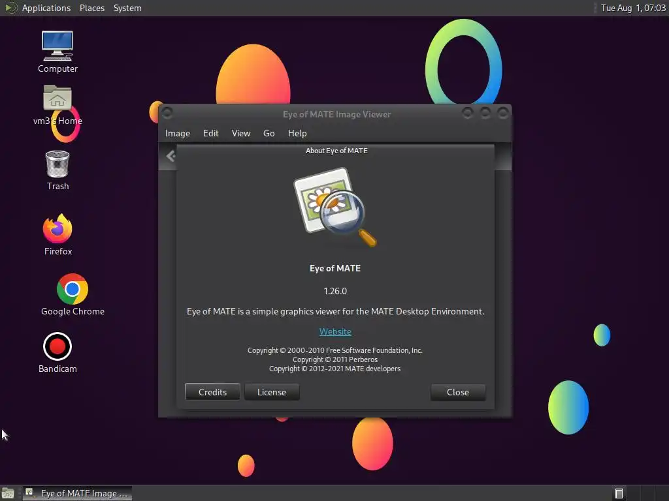Click the date and time clock
Viewport: 669px width, 501px height.
[x=633, y=8]
